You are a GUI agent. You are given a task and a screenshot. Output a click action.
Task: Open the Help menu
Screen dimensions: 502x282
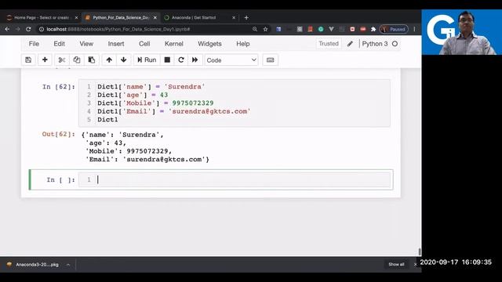click(243, 44)
